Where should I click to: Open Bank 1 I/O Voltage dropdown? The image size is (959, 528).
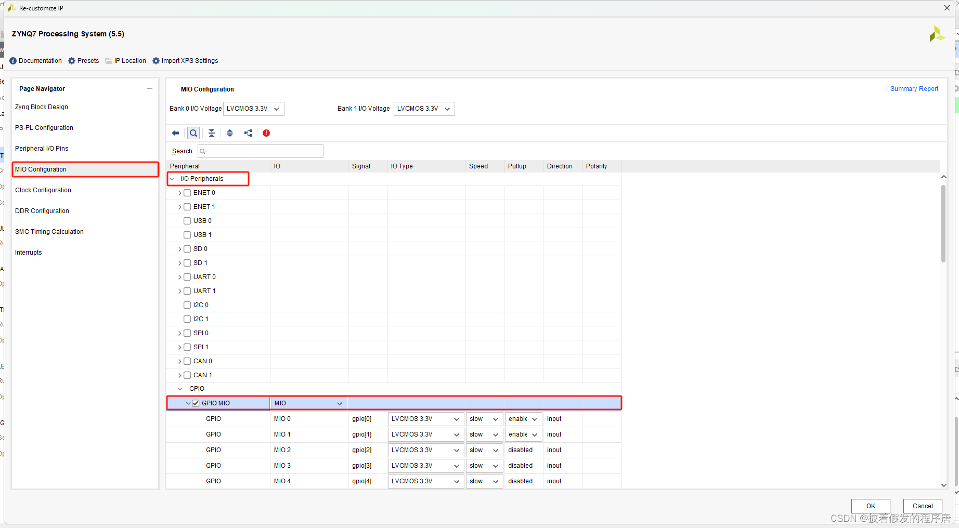pyautogui.click(x=424, y=109)
